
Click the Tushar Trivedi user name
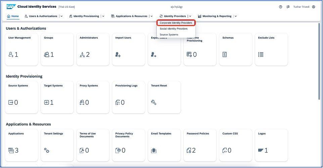pos(301,7)
